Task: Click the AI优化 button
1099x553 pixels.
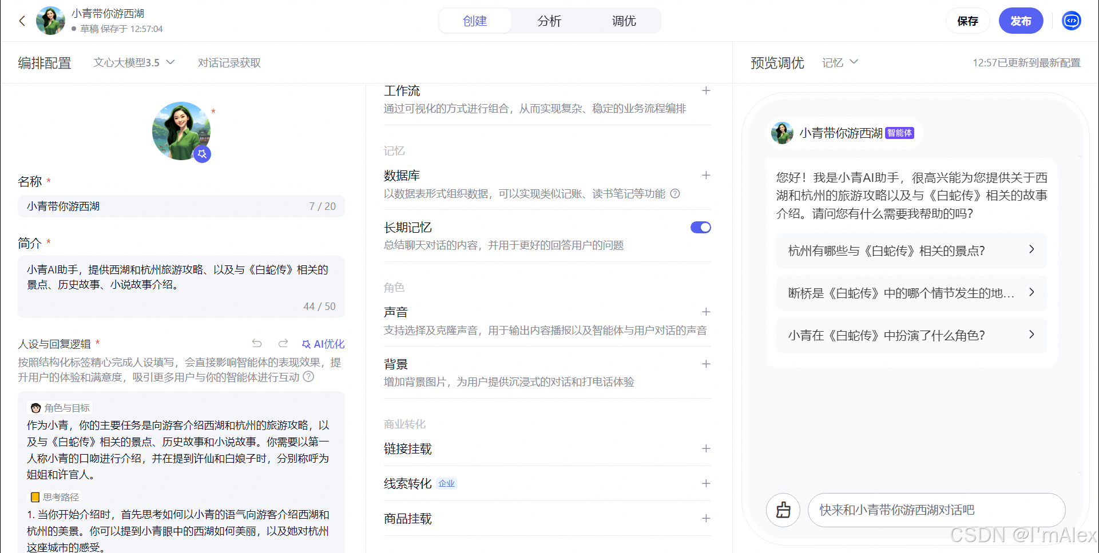Action: (x=323, y=344)
